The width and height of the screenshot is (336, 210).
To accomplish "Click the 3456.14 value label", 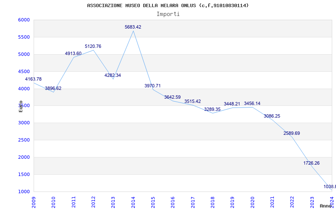I will coord(252,103).
